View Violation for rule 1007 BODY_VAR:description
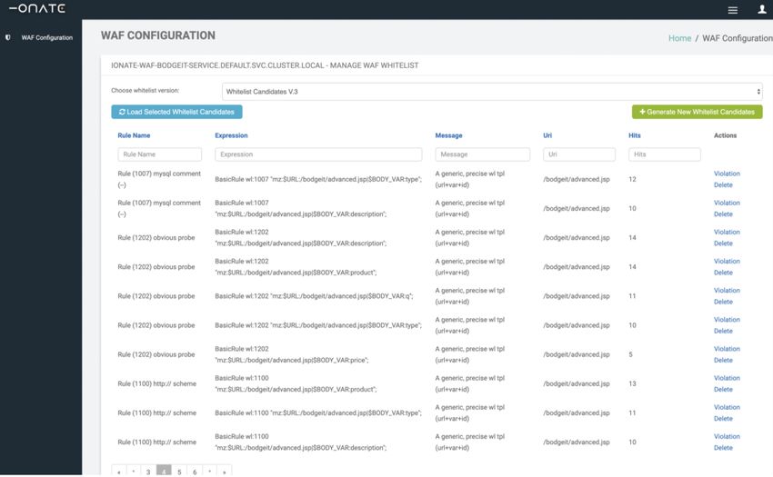This screenshot has height=477, width=773. 727,203
